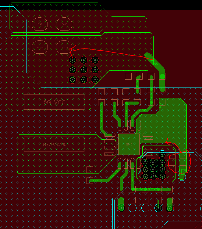Click the cyan-ringed via at the D trace end
Screen dimensions: 202x229
[182, 177]
